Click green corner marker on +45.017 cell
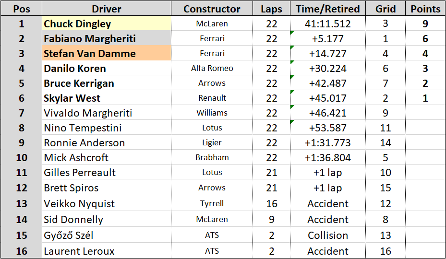 [292, 92]
